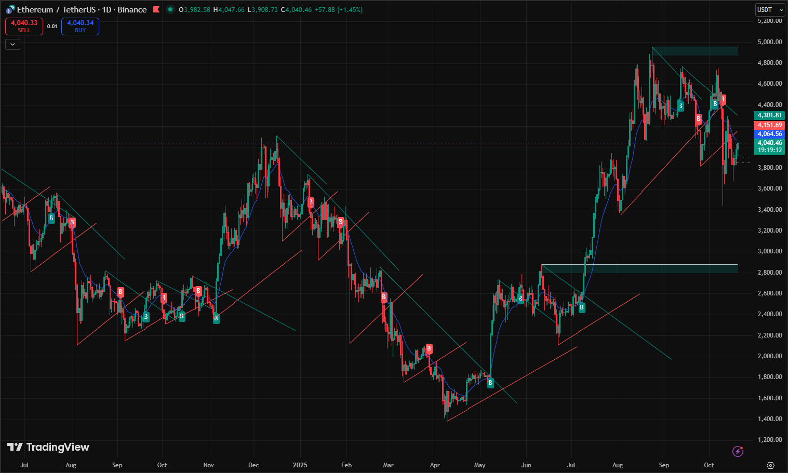Click green B marker at July breakout
The width and height of the screenshot is (788, 473).
pyautogui.click(x=582, y=307)
